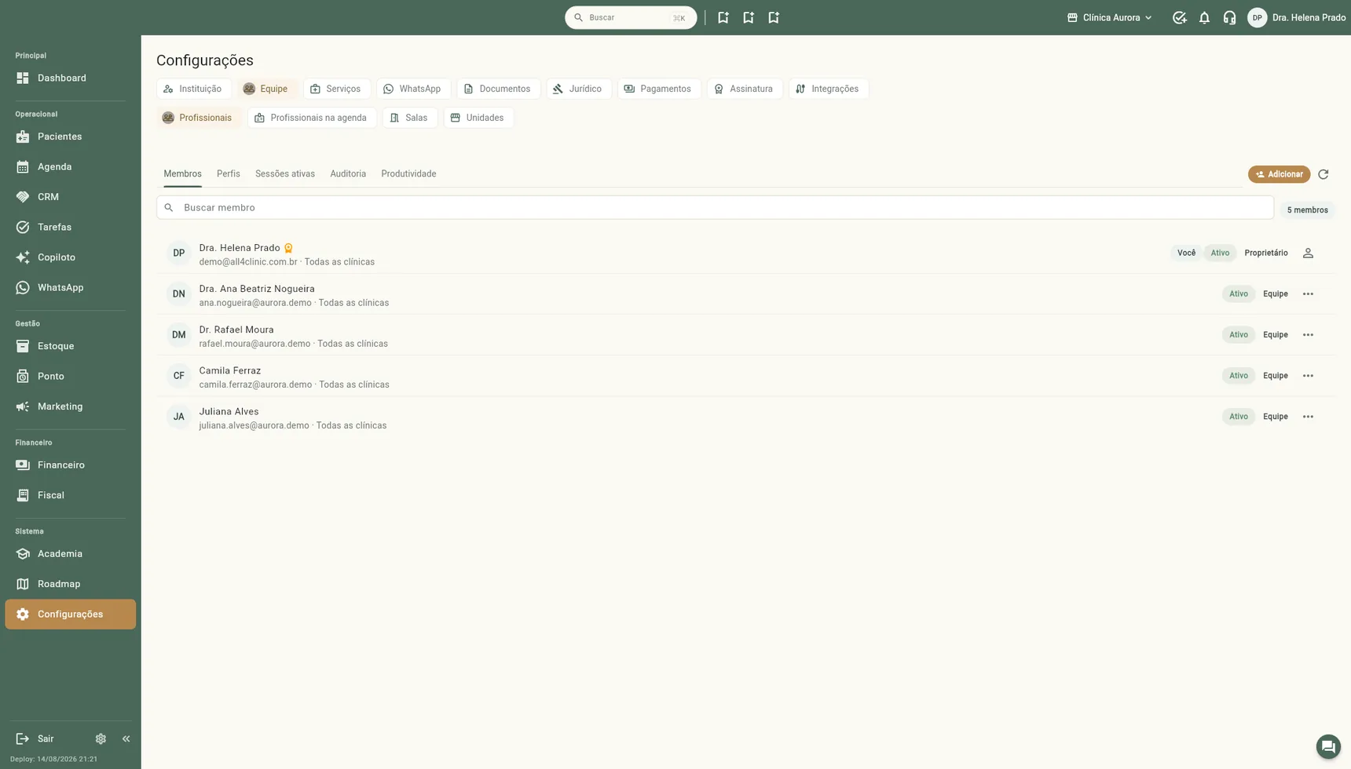Go to Agenda in the sidebar
The image size is (1351, 769).
click(x=70, y=166)
